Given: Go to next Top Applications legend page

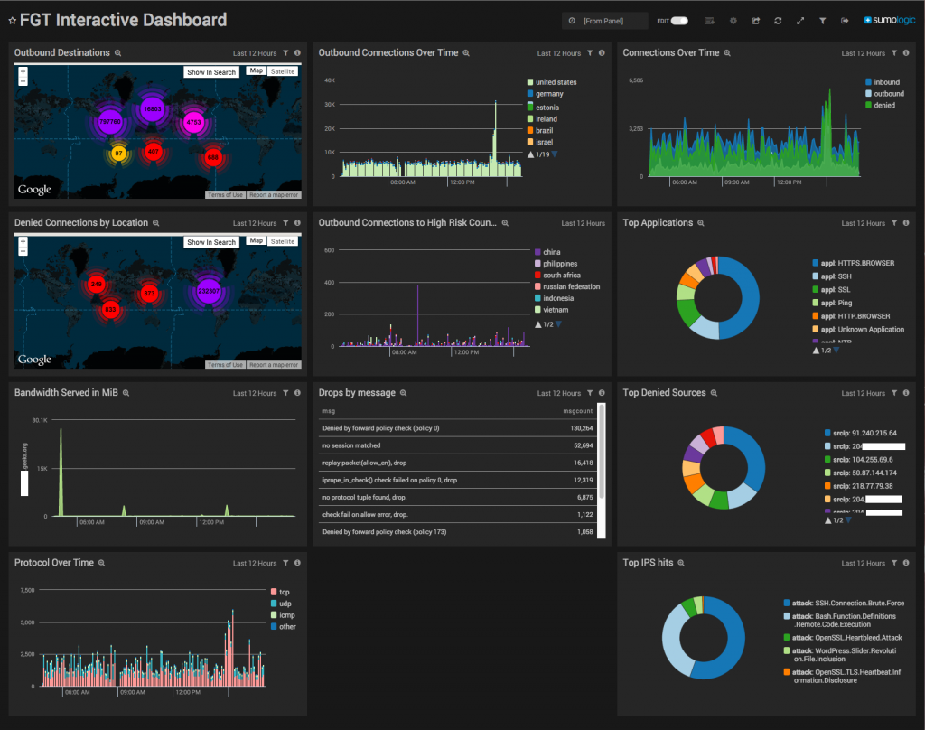Looking at the screenshot, I should click(x=836, y=351).
